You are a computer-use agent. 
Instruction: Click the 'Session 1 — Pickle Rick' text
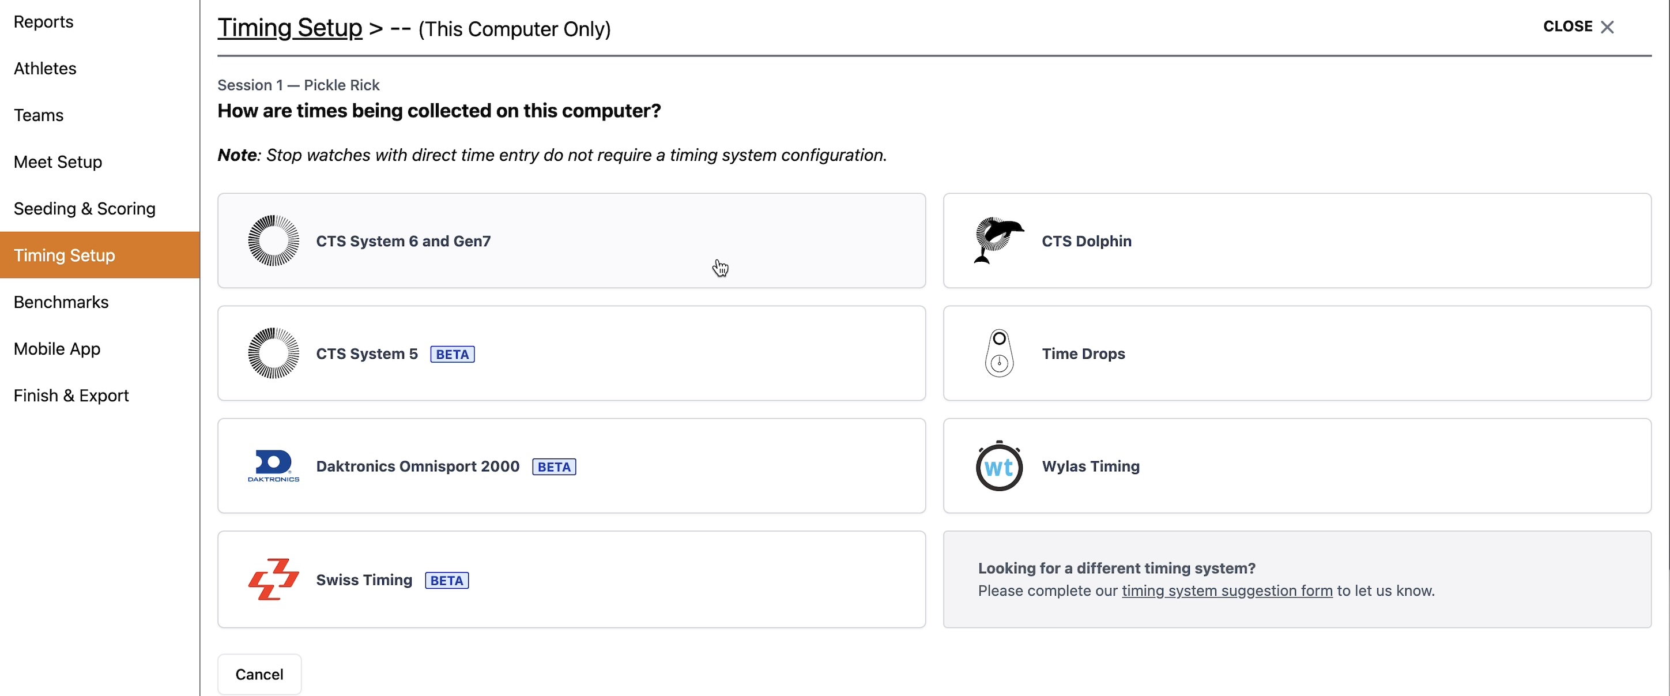298,85
